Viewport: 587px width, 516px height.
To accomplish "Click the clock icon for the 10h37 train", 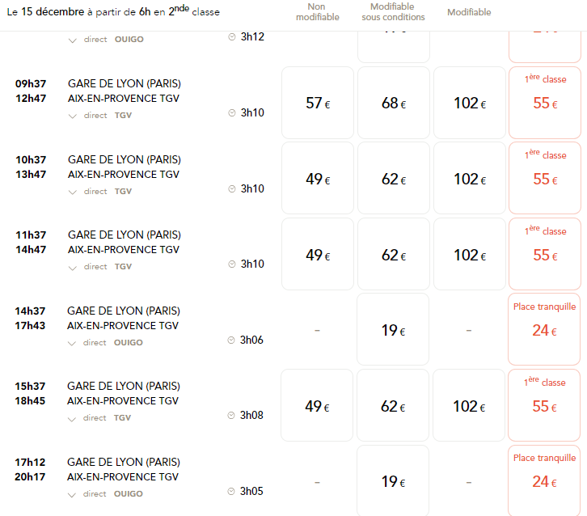I will pos(232,188).
